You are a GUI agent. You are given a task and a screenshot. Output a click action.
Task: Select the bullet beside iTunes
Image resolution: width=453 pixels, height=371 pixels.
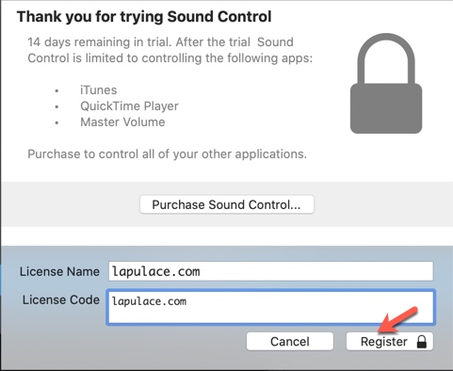tap(57, 91)
